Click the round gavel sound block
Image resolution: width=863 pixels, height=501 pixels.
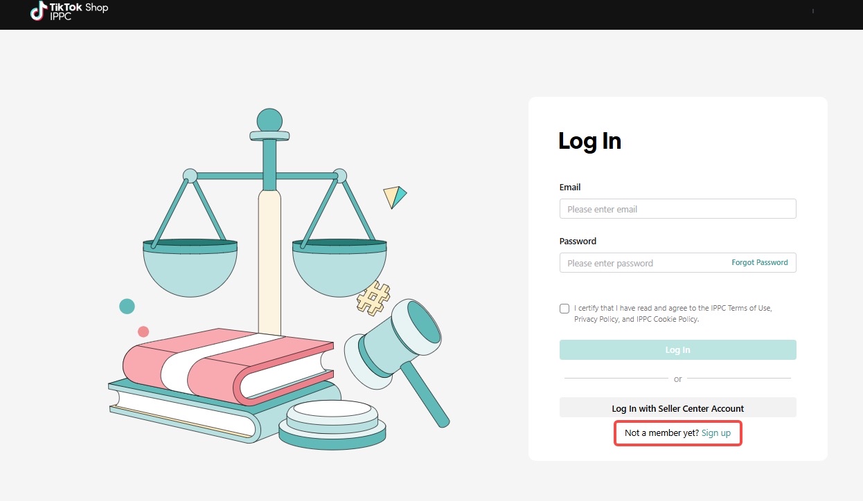pos(332,423)
